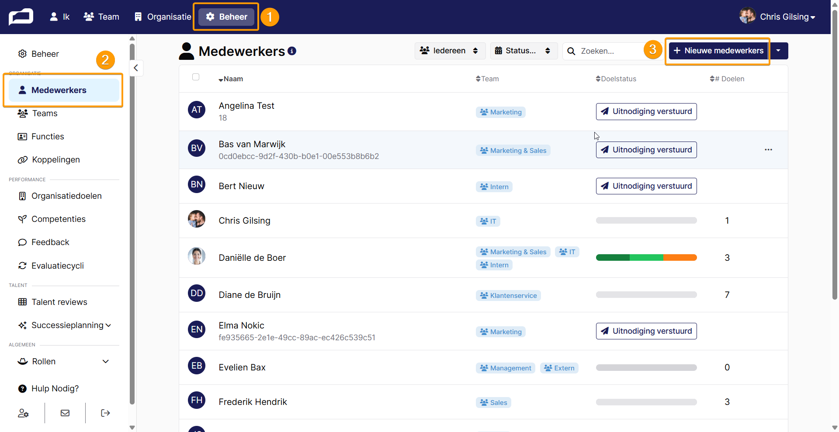Image resolution: width=839 pixels, height=432 pixels.
Task: Click Evelien Bax EB avatar
Action: (x=197, y=366)
